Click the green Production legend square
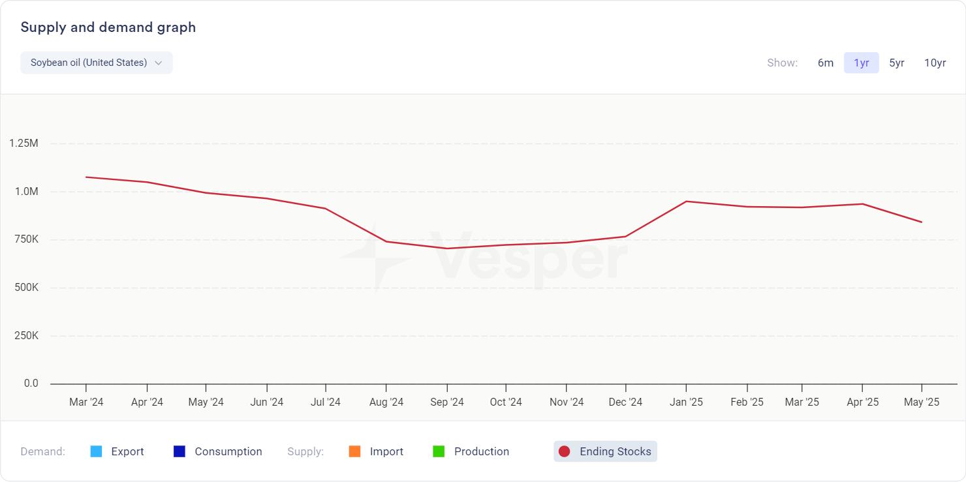The width and height of the screenshot is (966, 482). click(439, 451)
